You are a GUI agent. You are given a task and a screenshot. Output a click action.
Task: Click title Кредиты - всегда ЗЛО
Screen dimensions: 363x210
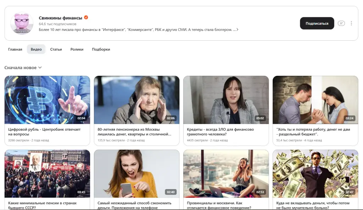click(x=220, y=132)
